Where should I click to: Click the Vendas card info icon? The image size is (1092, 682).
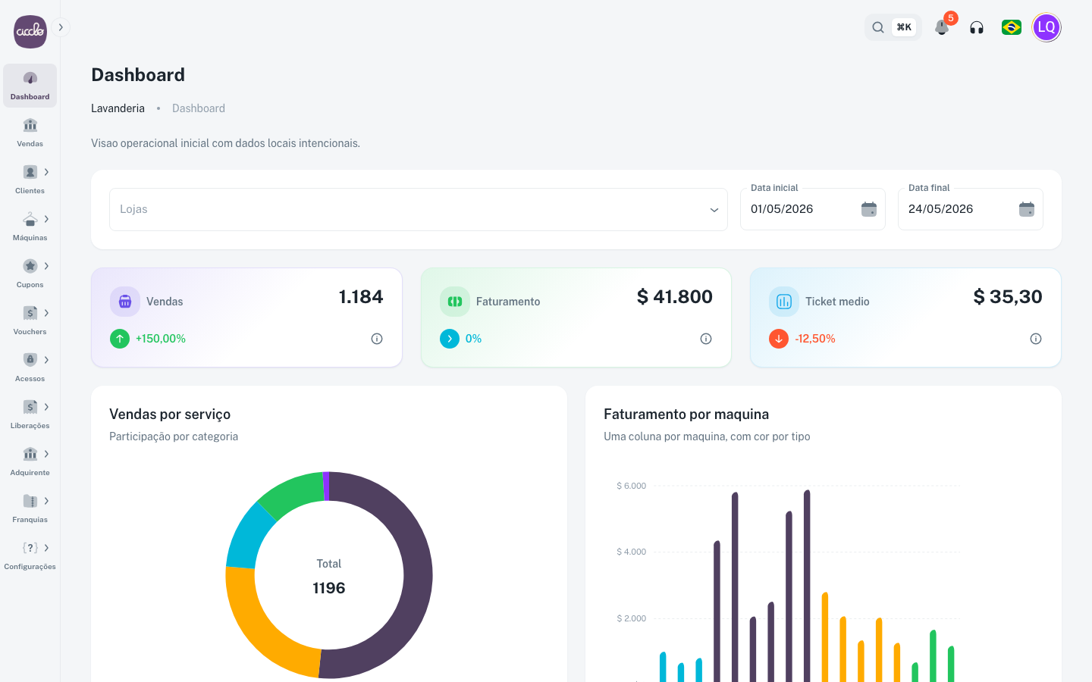[377, 339]
